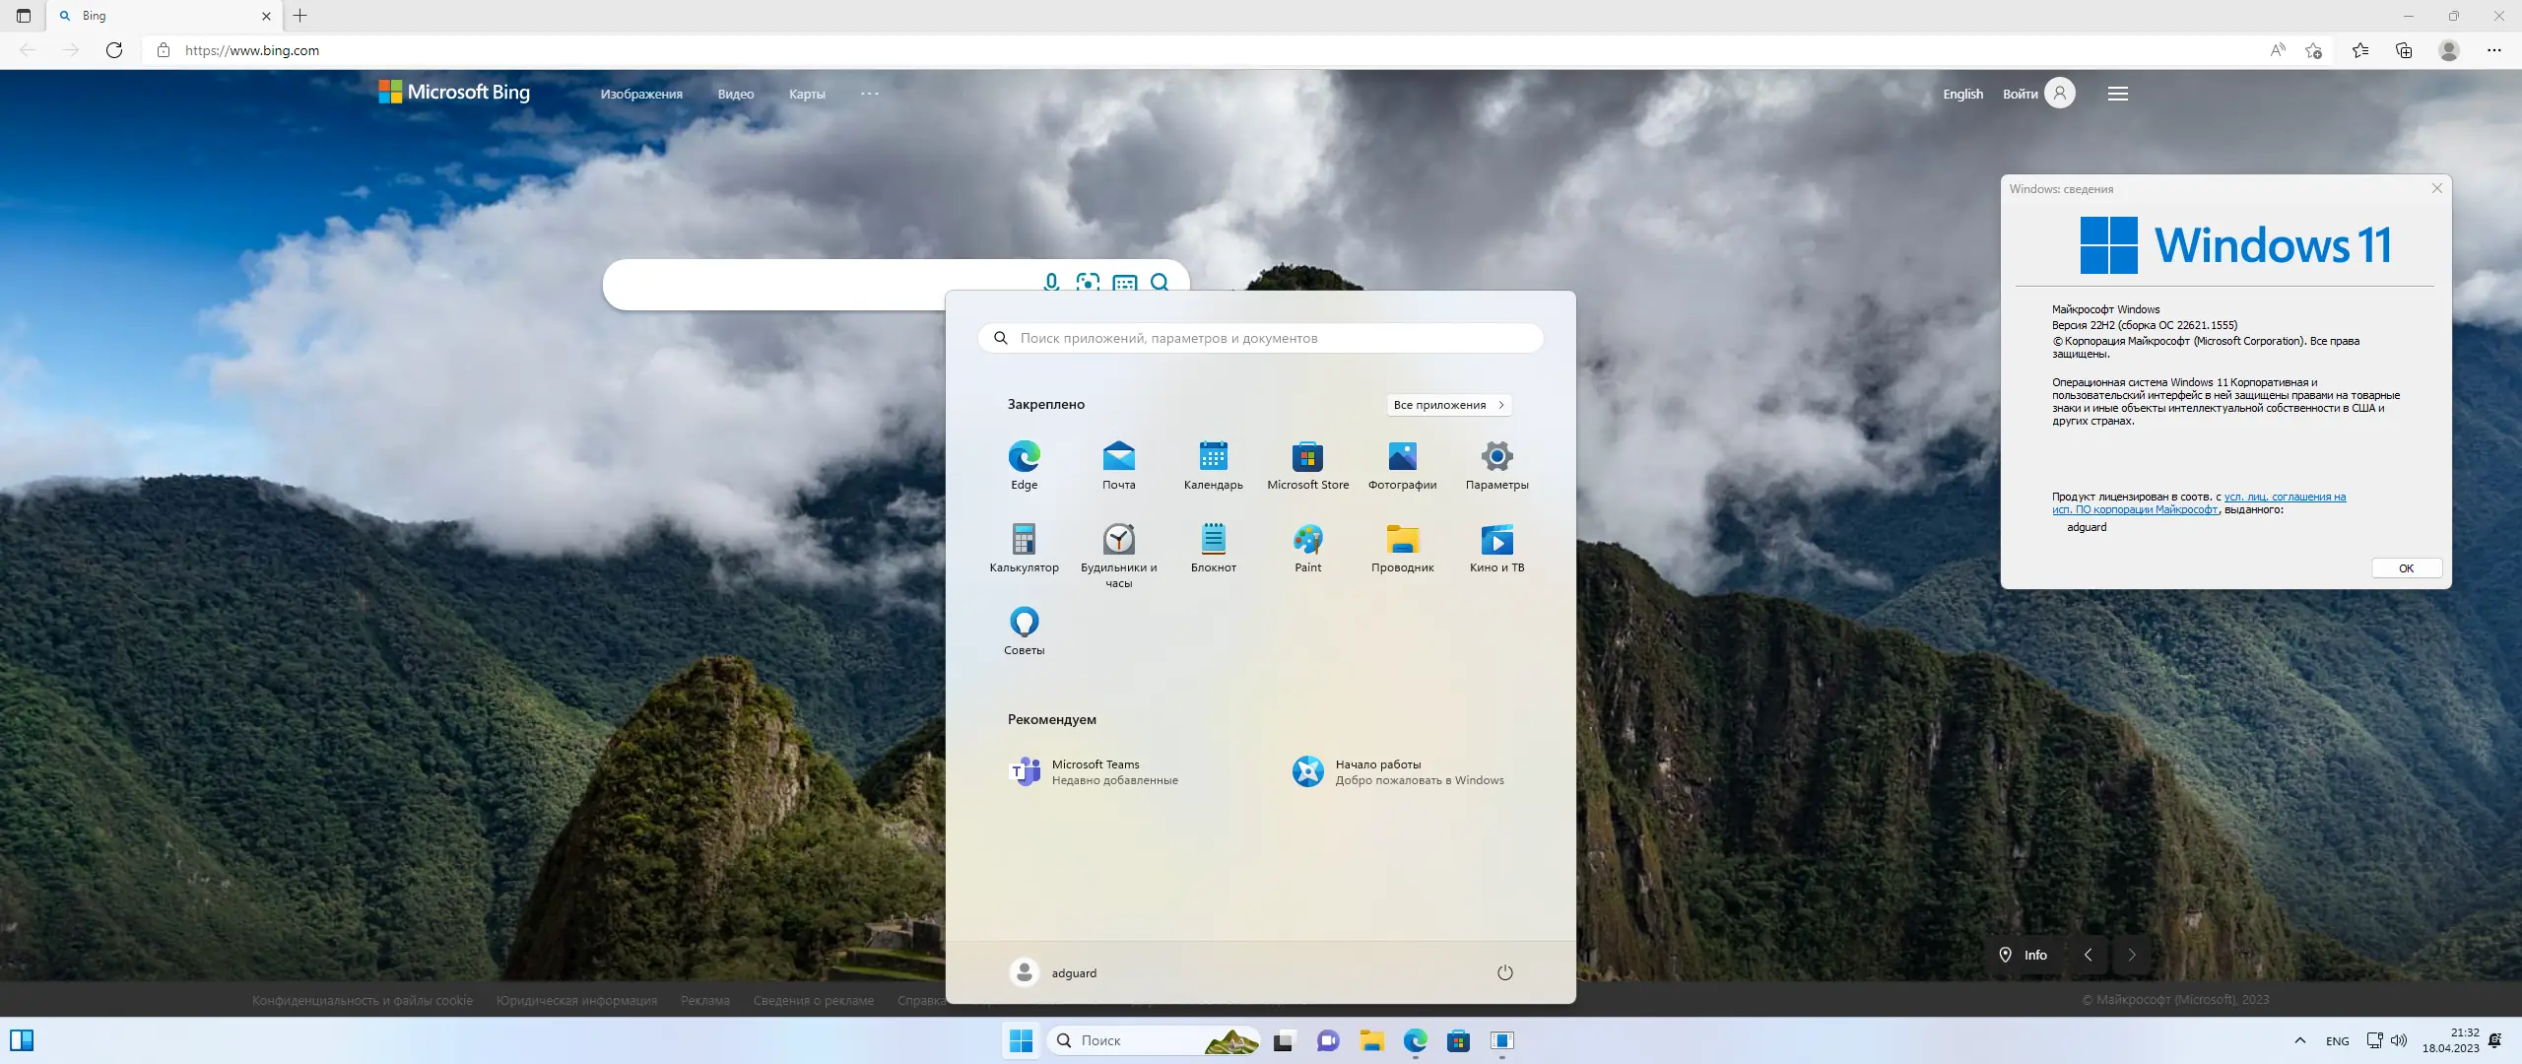
Task: Expand All apps list
Action: (1448, 405)
